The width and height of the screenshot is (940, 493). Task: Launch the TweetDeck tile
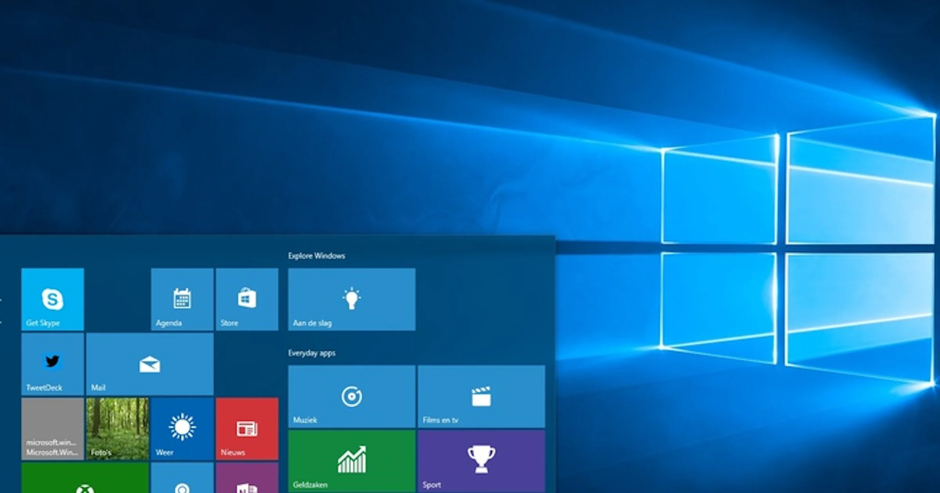(x=52, y=364)
